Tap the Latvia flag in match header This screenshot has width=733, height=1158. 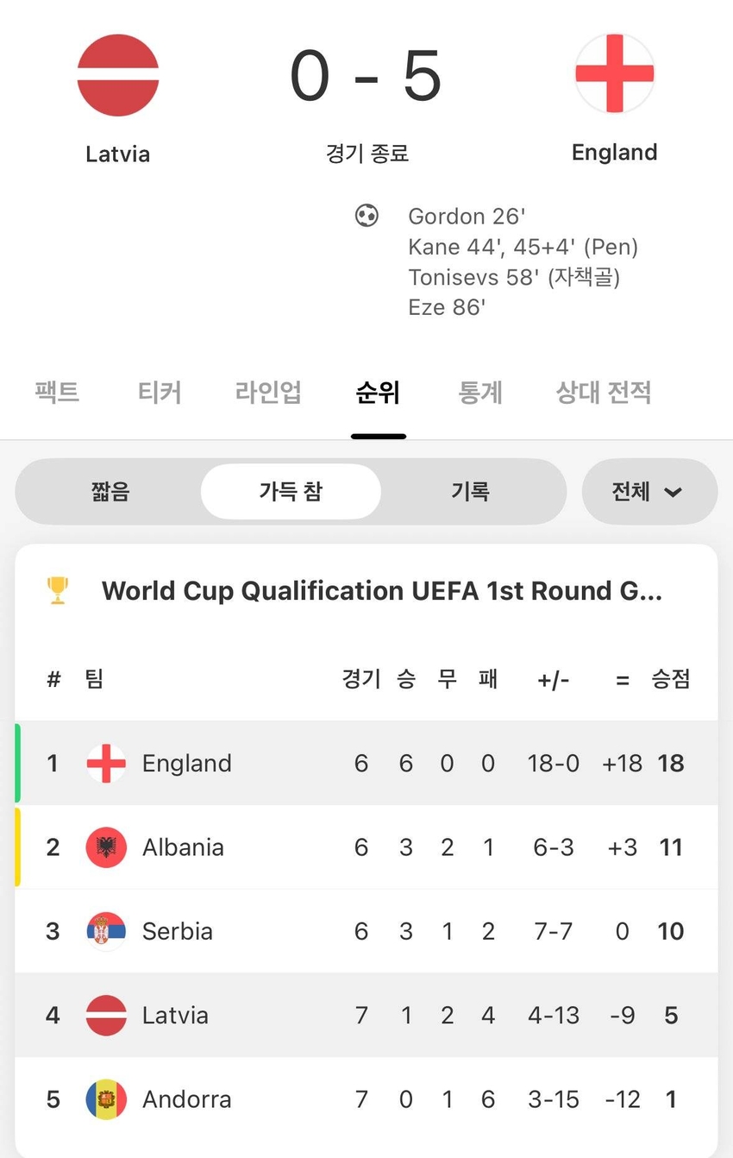pyautogui.click(x=118, y=75)
